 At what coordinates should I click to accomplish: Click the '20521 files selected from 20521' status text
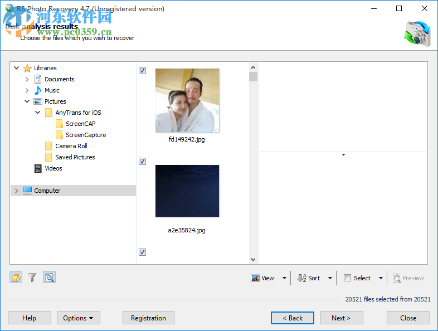point(388,299)
